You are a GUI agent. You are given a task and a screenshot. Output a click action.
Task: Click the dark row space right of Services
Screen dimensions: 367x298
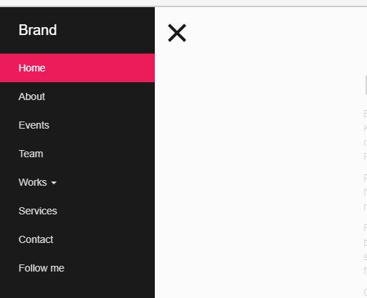pyautogui.click(x=106, y=211)
